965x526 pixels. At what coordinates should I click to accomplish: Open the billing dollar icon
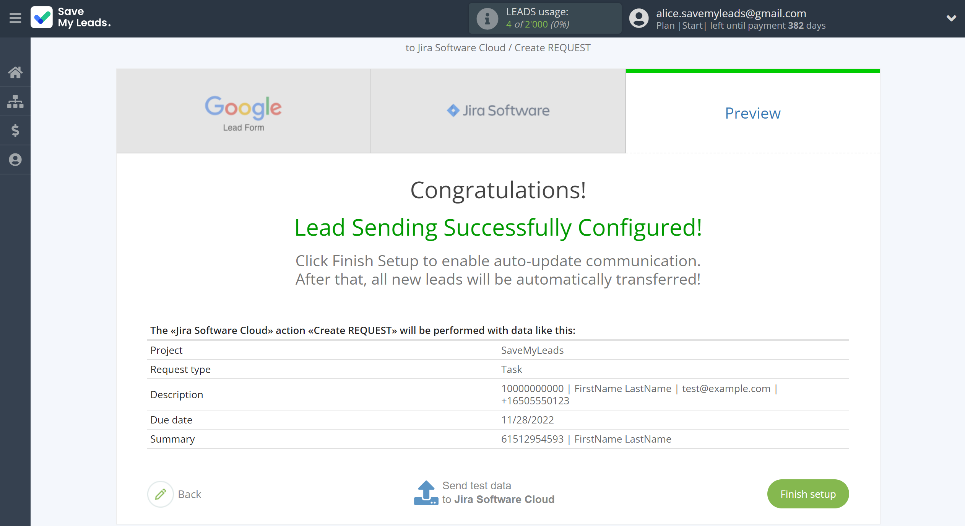[x=15, y=130]
